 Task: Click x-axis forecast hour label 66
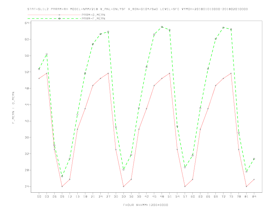[x=208, y=197]
